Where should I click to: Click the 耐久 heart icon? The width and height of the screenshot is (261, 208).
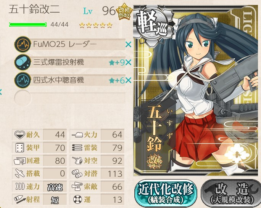point(19,134)
